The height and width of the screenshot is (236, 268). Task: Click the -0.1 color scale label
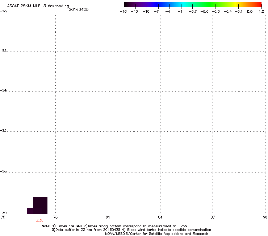point(239,12)
